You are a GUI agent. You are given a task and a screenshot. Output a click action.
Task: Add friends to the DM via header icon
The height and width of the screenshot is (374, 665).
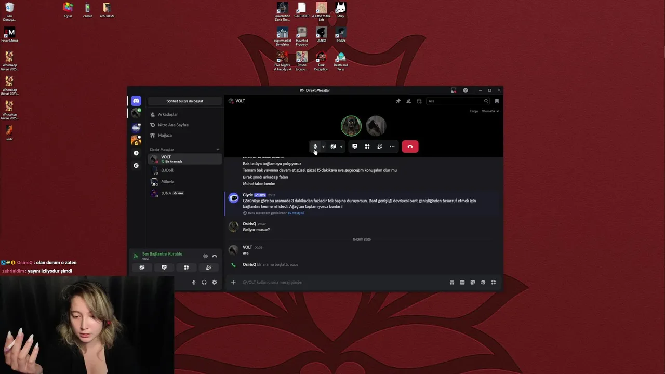[409, 101]
